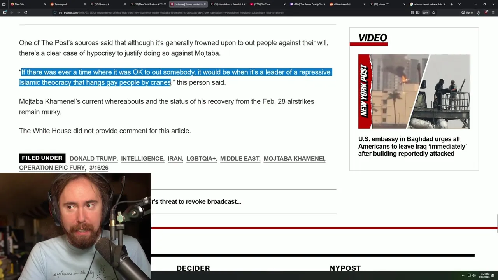Image resolution: width=498 pixels, height=280 pixels.
Task: Click the webcam overlay of the streamer
Action: (x=75, y=226)
